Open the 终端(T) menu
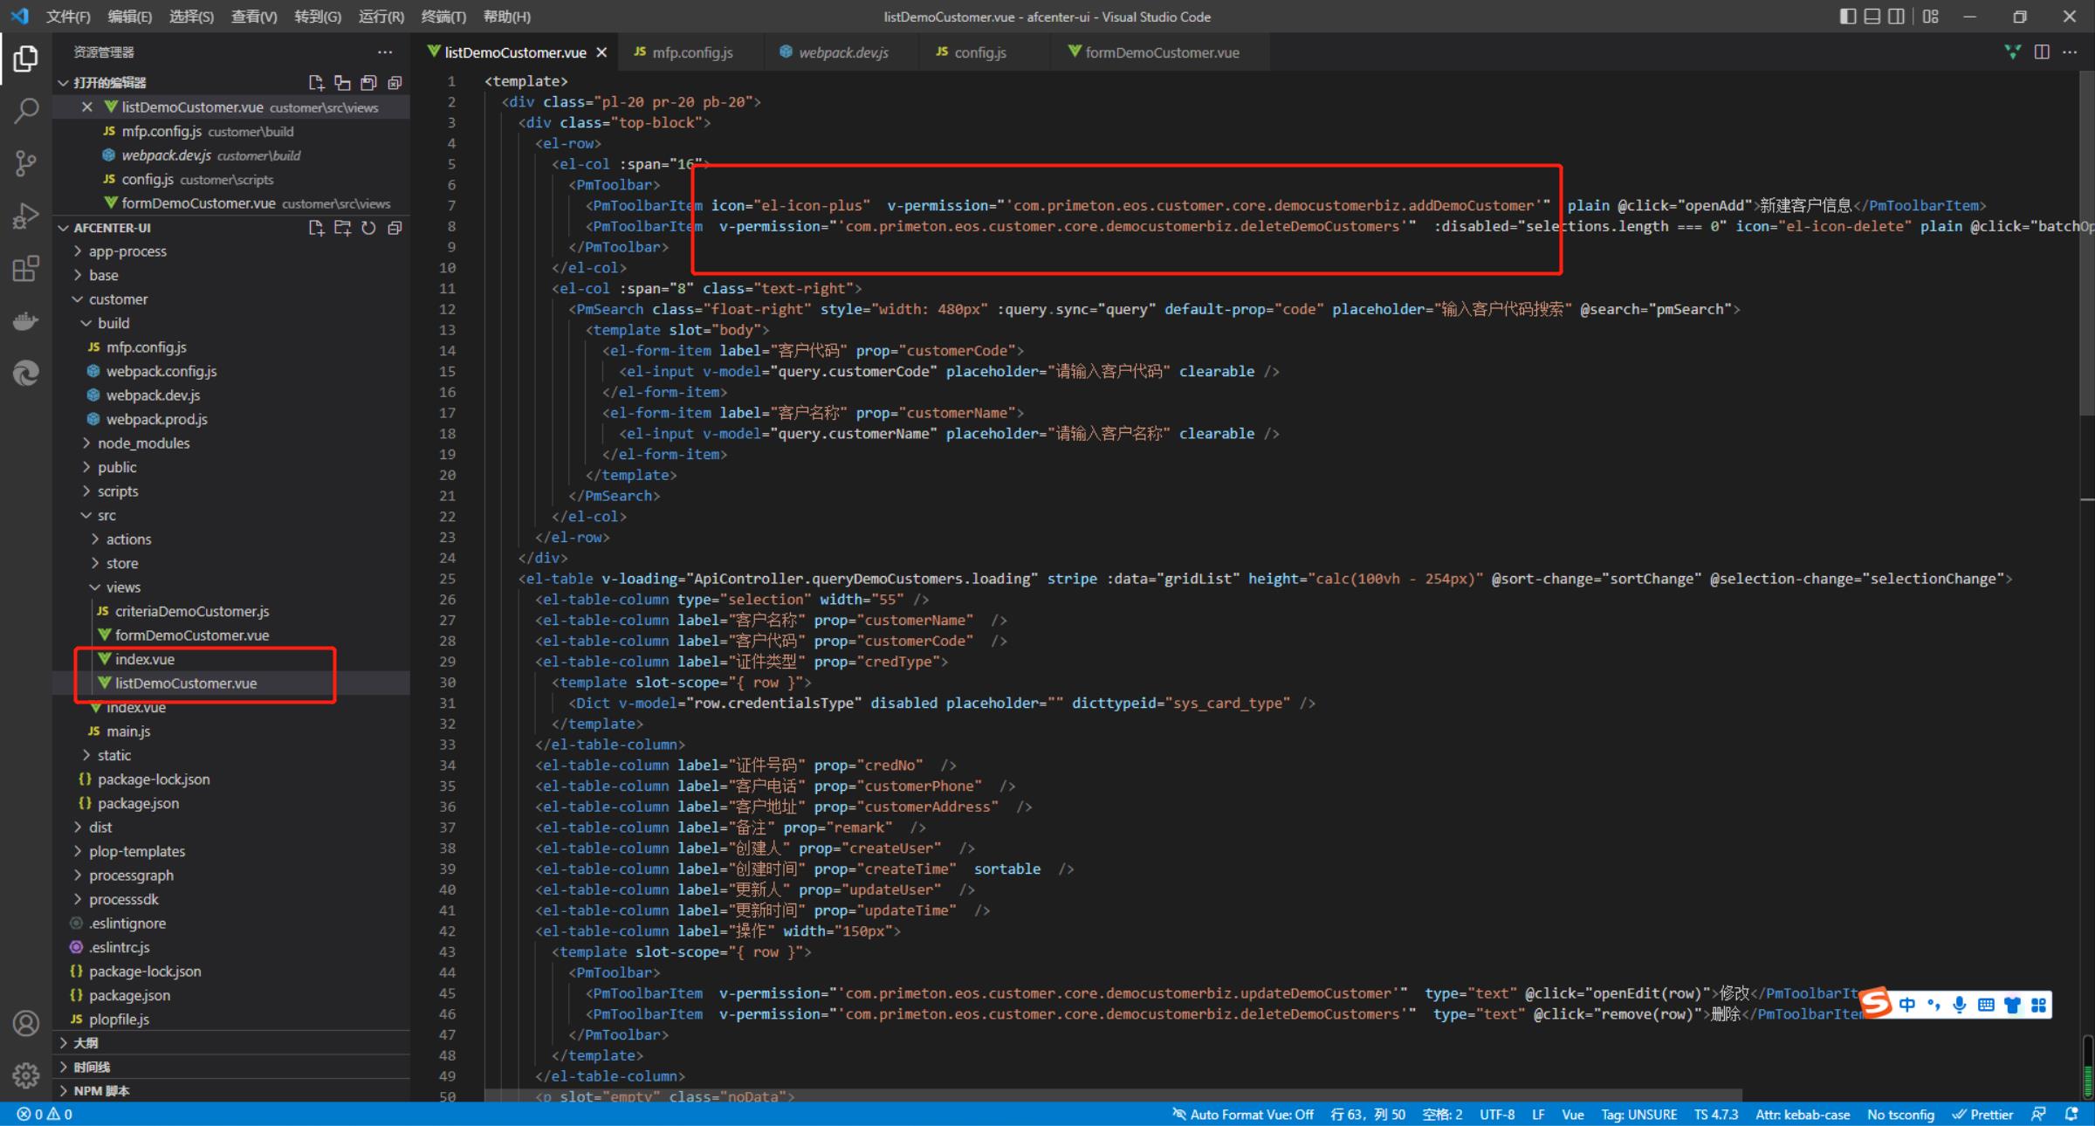2095x1126 pixels. [443, 17]
